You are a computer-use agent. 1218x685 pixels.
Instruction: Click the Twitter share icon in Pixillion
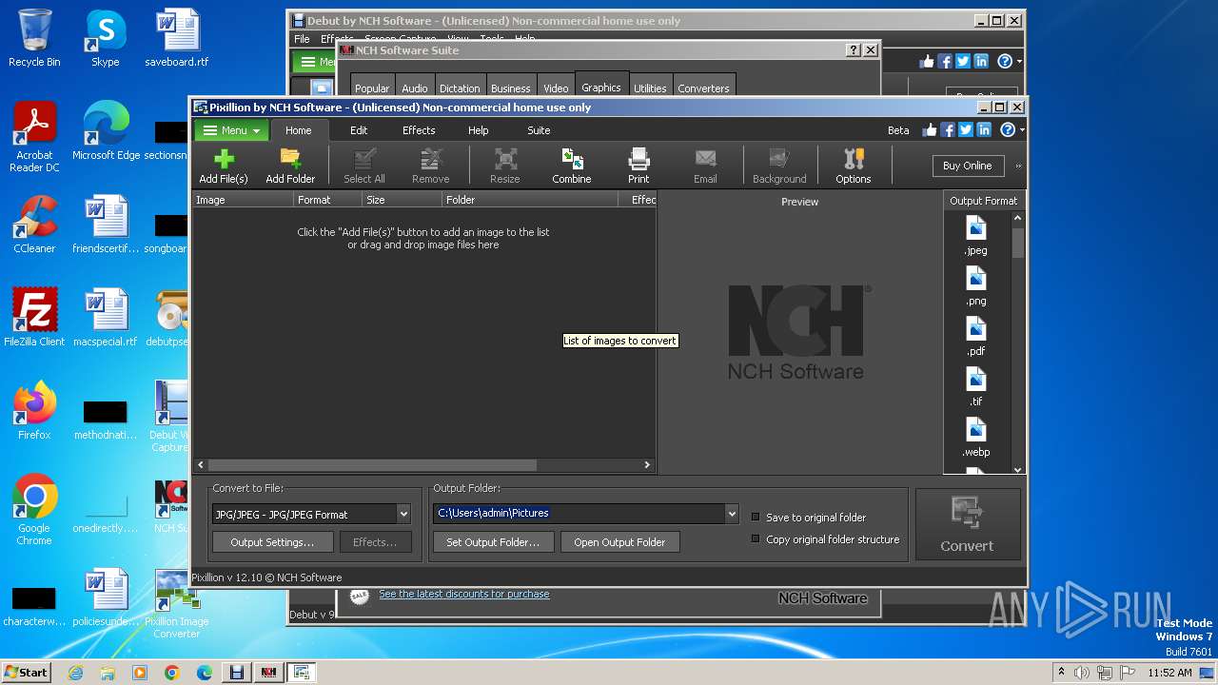click(966, 130)
